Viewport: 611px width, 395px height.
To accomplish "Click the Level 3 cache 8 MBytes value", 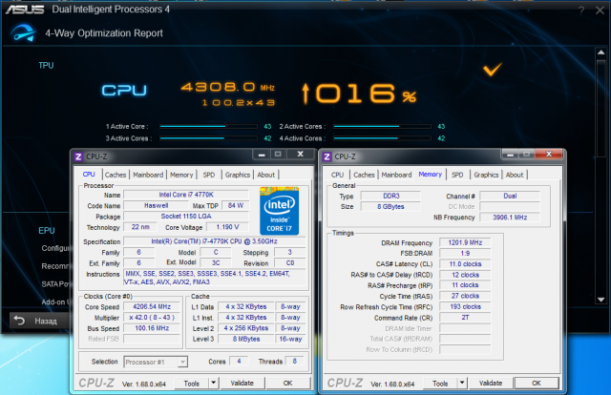I will tap(246, 339).
